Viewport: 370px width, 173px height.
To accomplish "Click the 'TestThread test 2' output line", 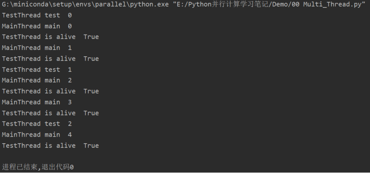I will click(x=37, y=124).
